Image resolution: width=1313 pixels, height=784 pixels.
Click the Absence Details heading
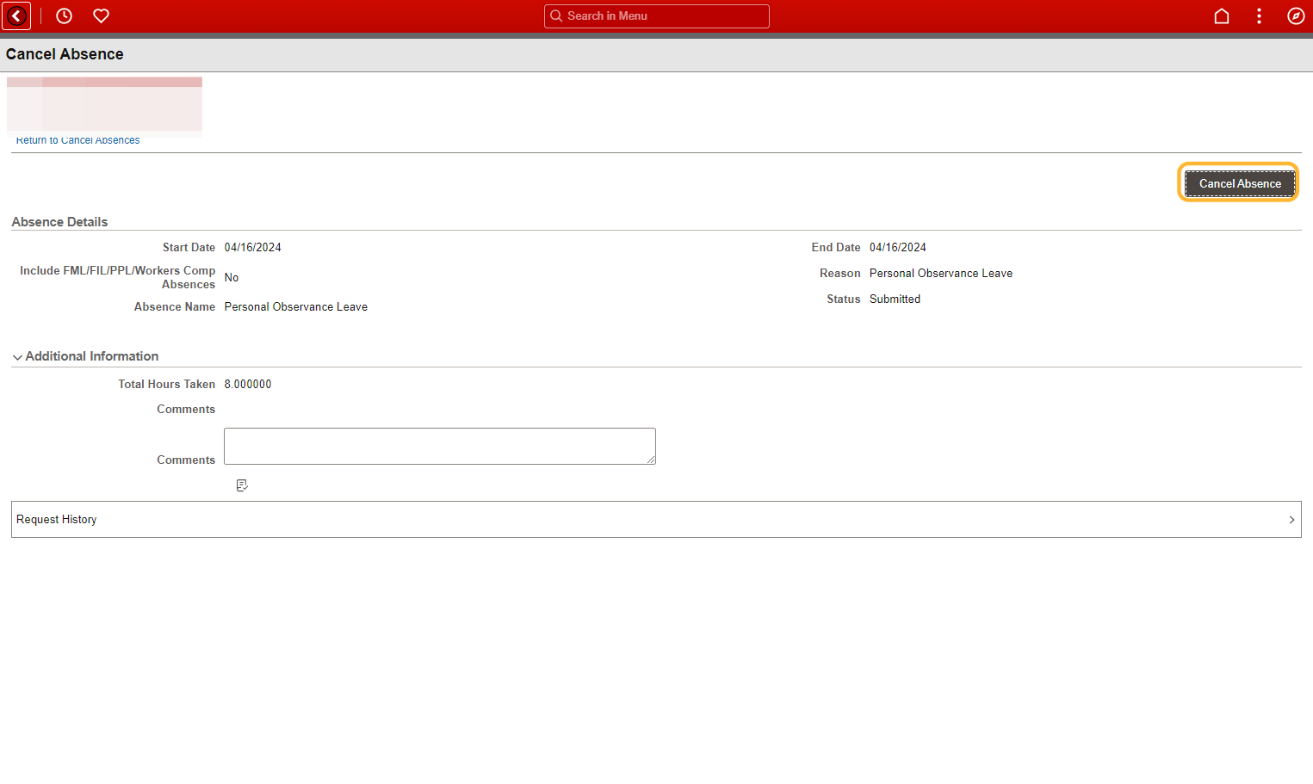pyautogui.click(x=59, y=222)
